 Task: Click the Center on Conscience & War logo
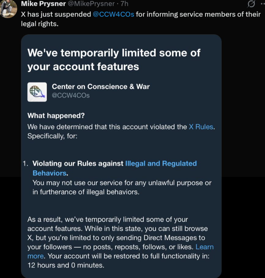coord(37,92)
